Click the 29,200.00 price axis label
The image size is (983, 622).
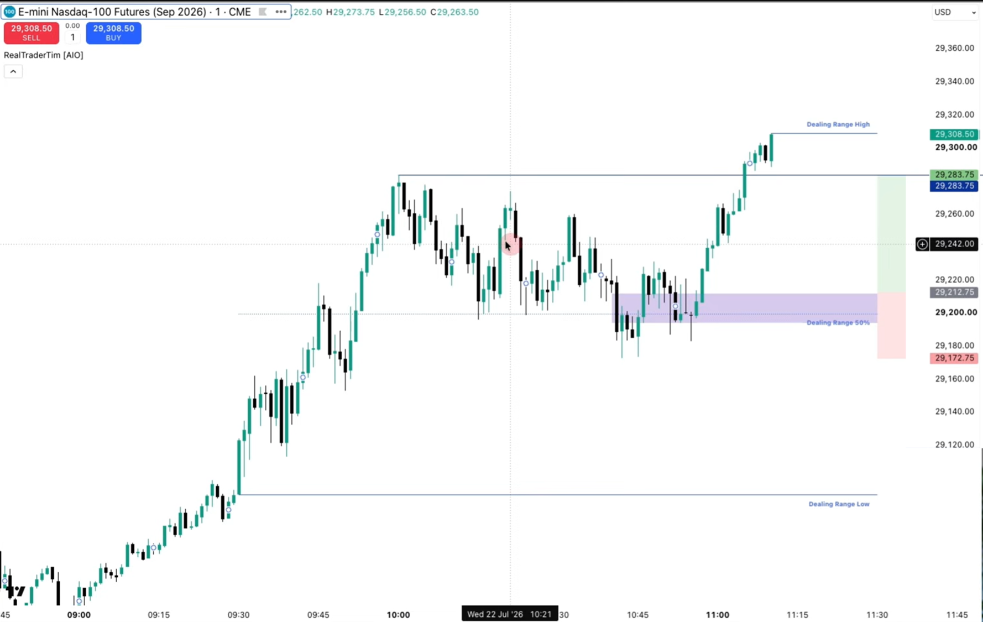coord(955,312)
